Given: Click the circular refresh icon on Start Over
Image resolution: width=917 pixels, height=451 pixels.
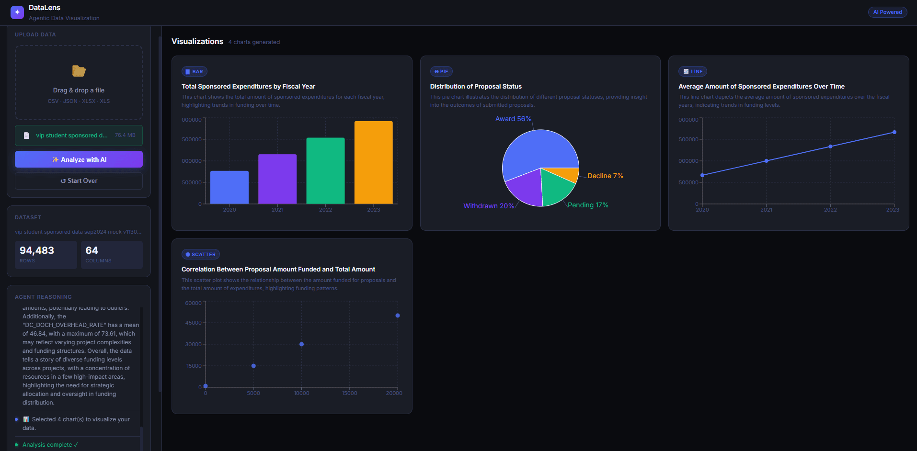Looking at the screenshot, I should coord(63,180).
